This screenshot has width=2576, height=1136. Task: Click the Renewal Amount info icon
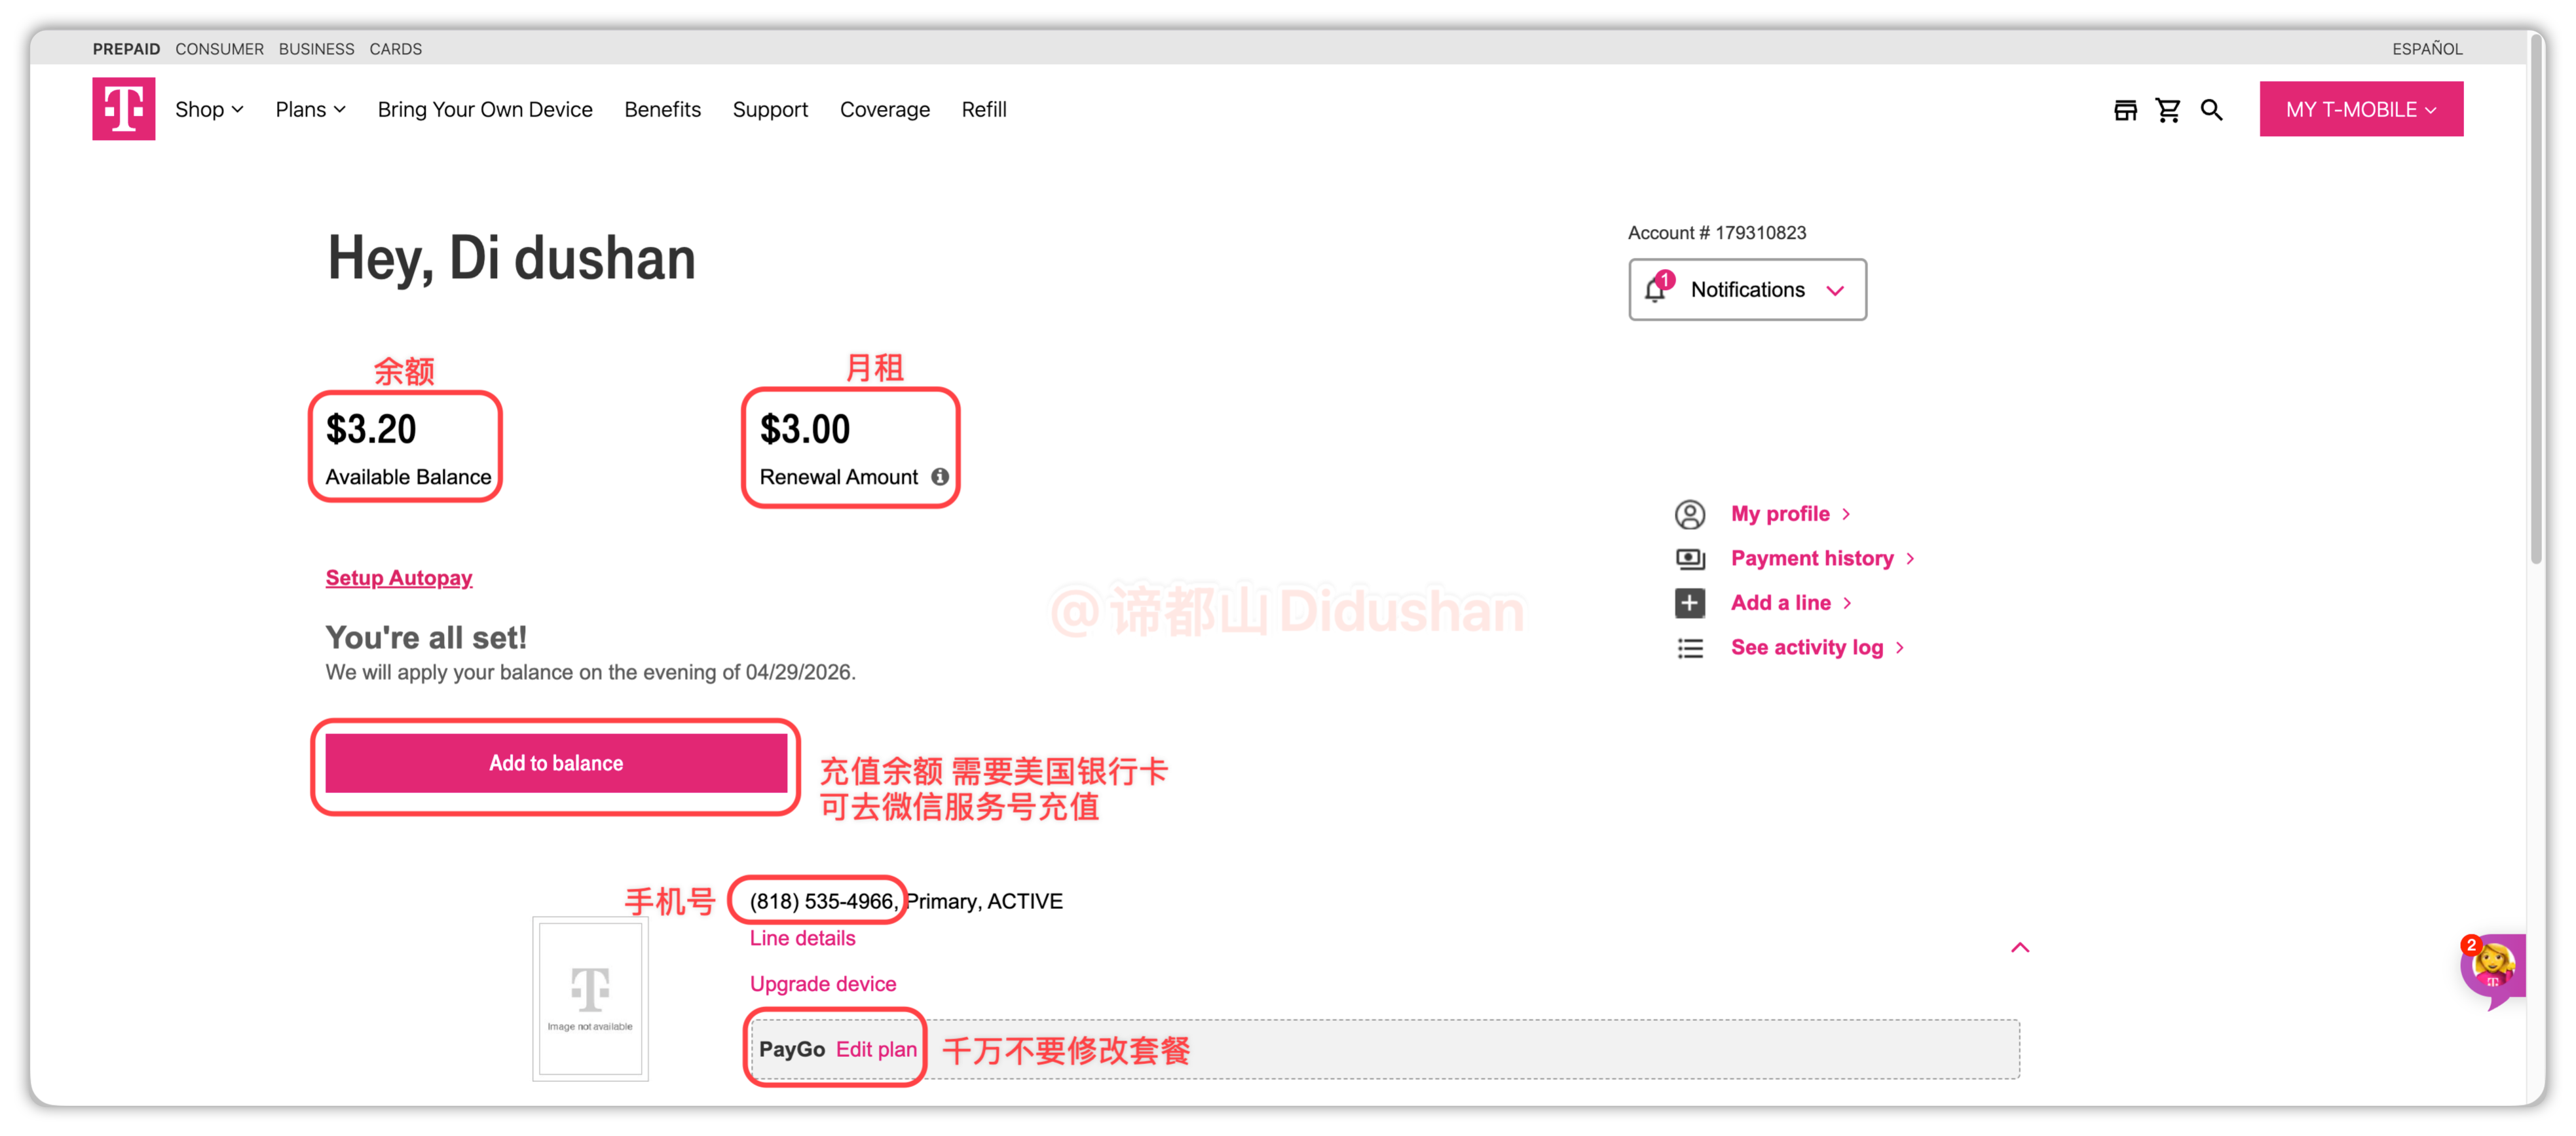tap(940, 477)
